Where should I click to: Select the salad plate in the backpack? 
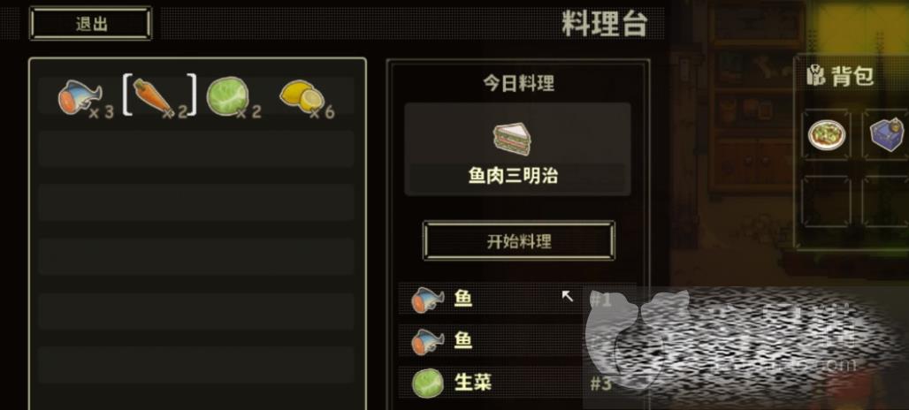[826, 135]
